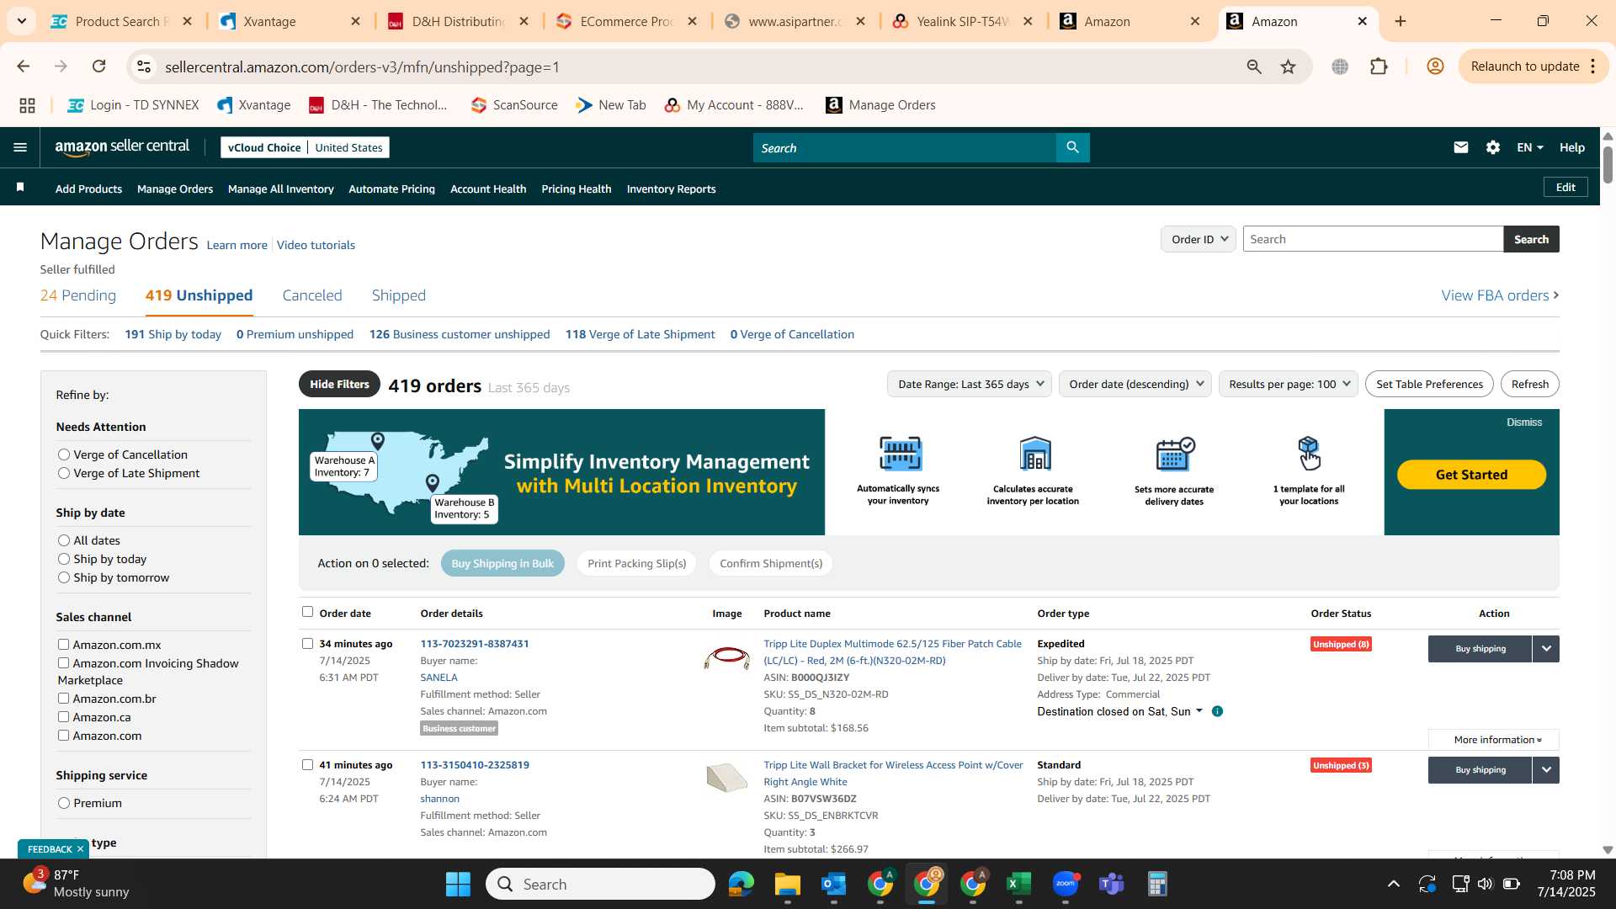
Task: Expand Buy shipping arrow for order 113-3150410-2325819
Action: point(1545,770)
